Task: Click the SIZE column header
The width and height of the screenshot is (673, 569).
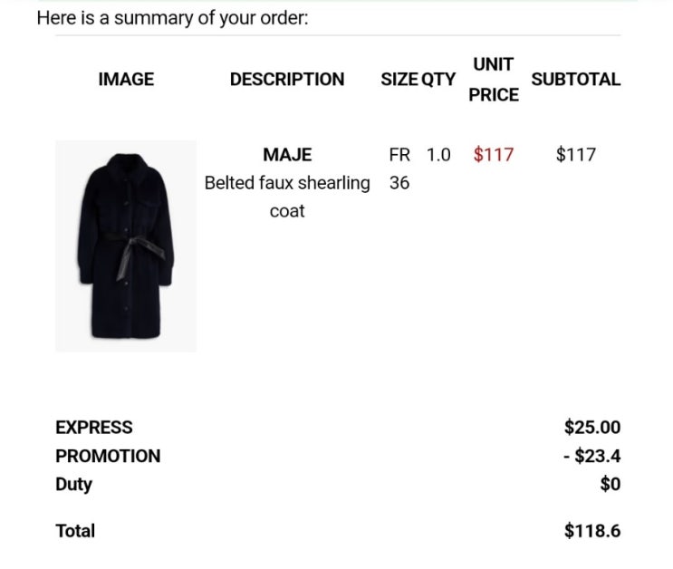Action: 399,80
